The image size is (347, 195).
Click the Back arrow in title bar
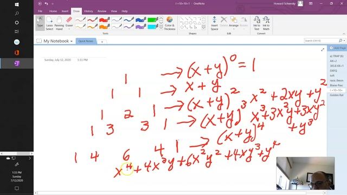[40, 4]
